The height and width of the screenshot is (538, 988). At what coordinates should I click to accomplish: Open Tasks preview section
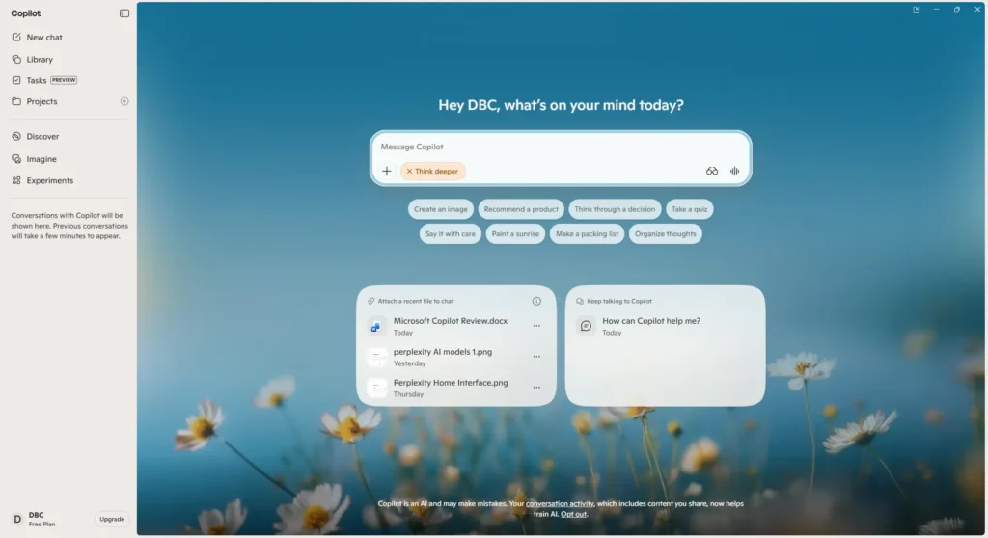pos(44,80)
